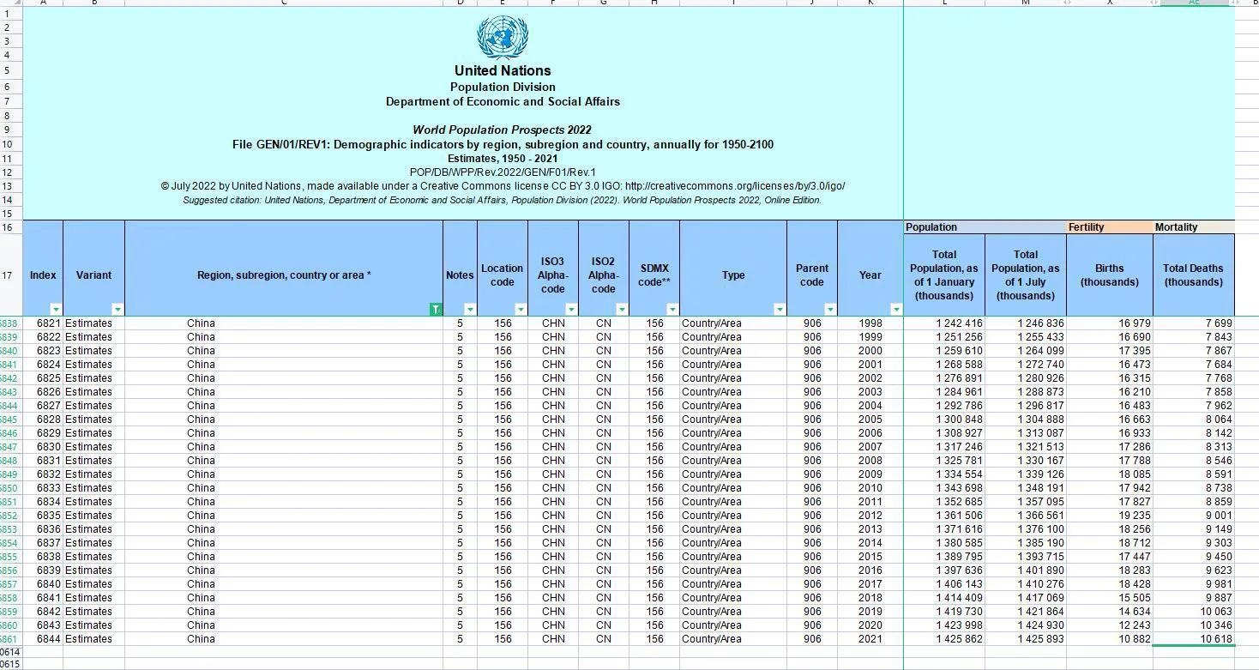Select Births cell 10 882

[x=1109, y=639]
